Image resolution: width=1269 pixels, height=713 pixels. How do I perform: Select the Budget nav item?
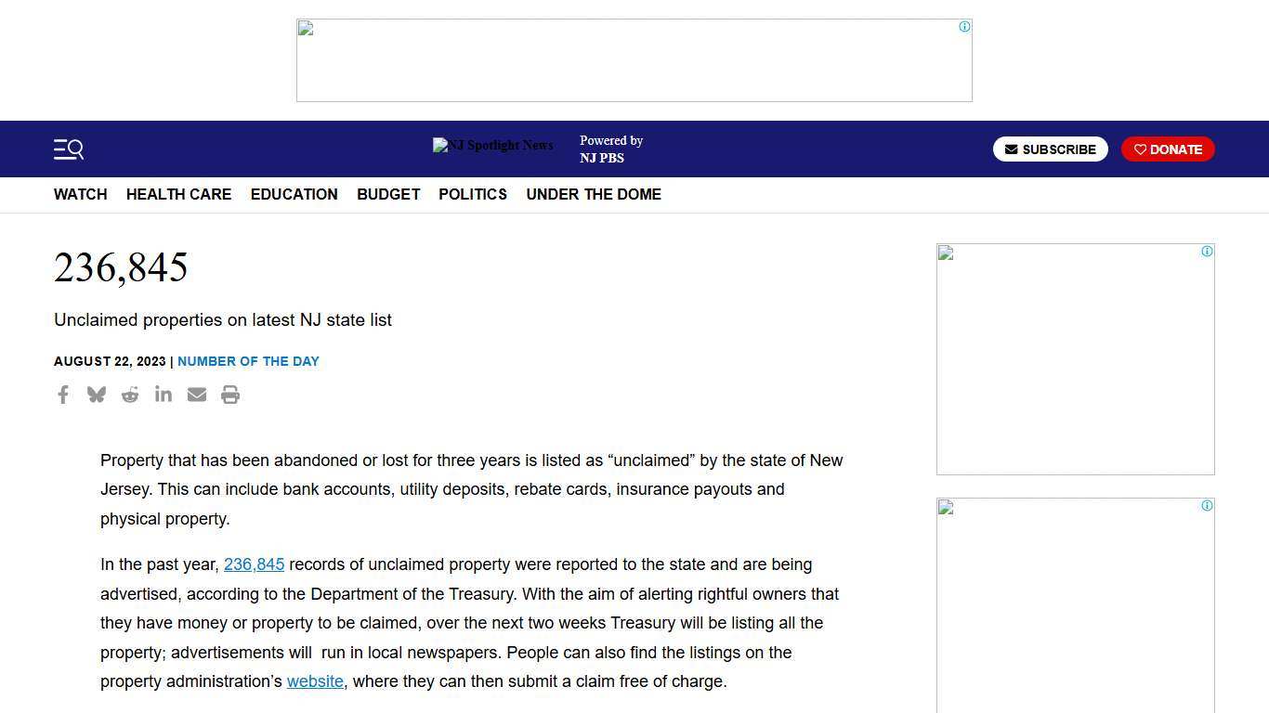coord(388,194)
